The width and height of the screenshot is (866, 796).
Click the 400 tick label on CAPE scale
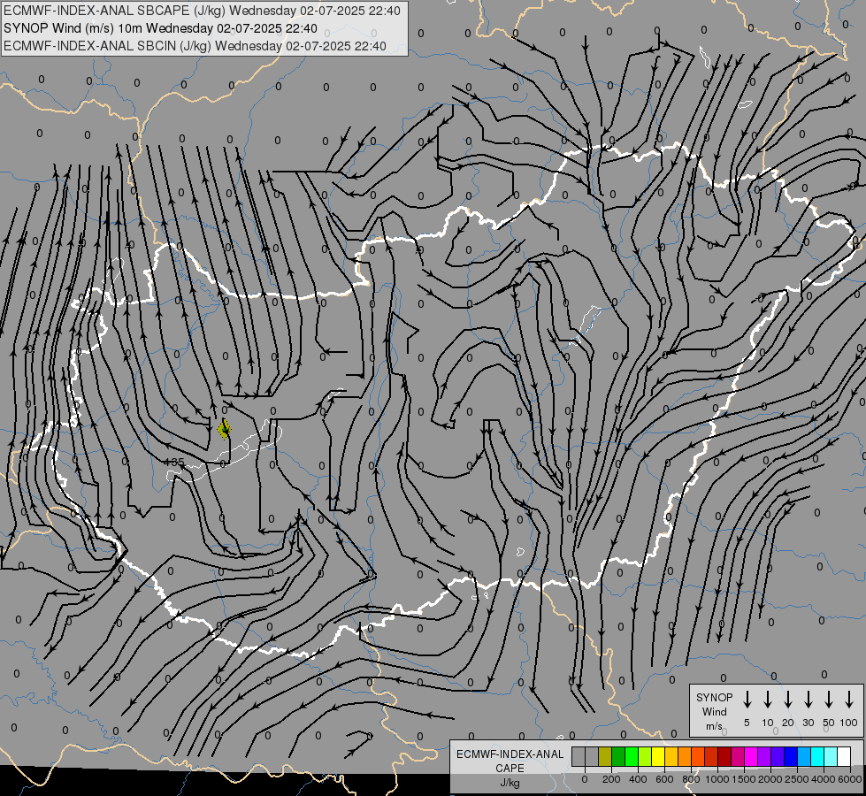pyautogui.click(x=638, y=779)
